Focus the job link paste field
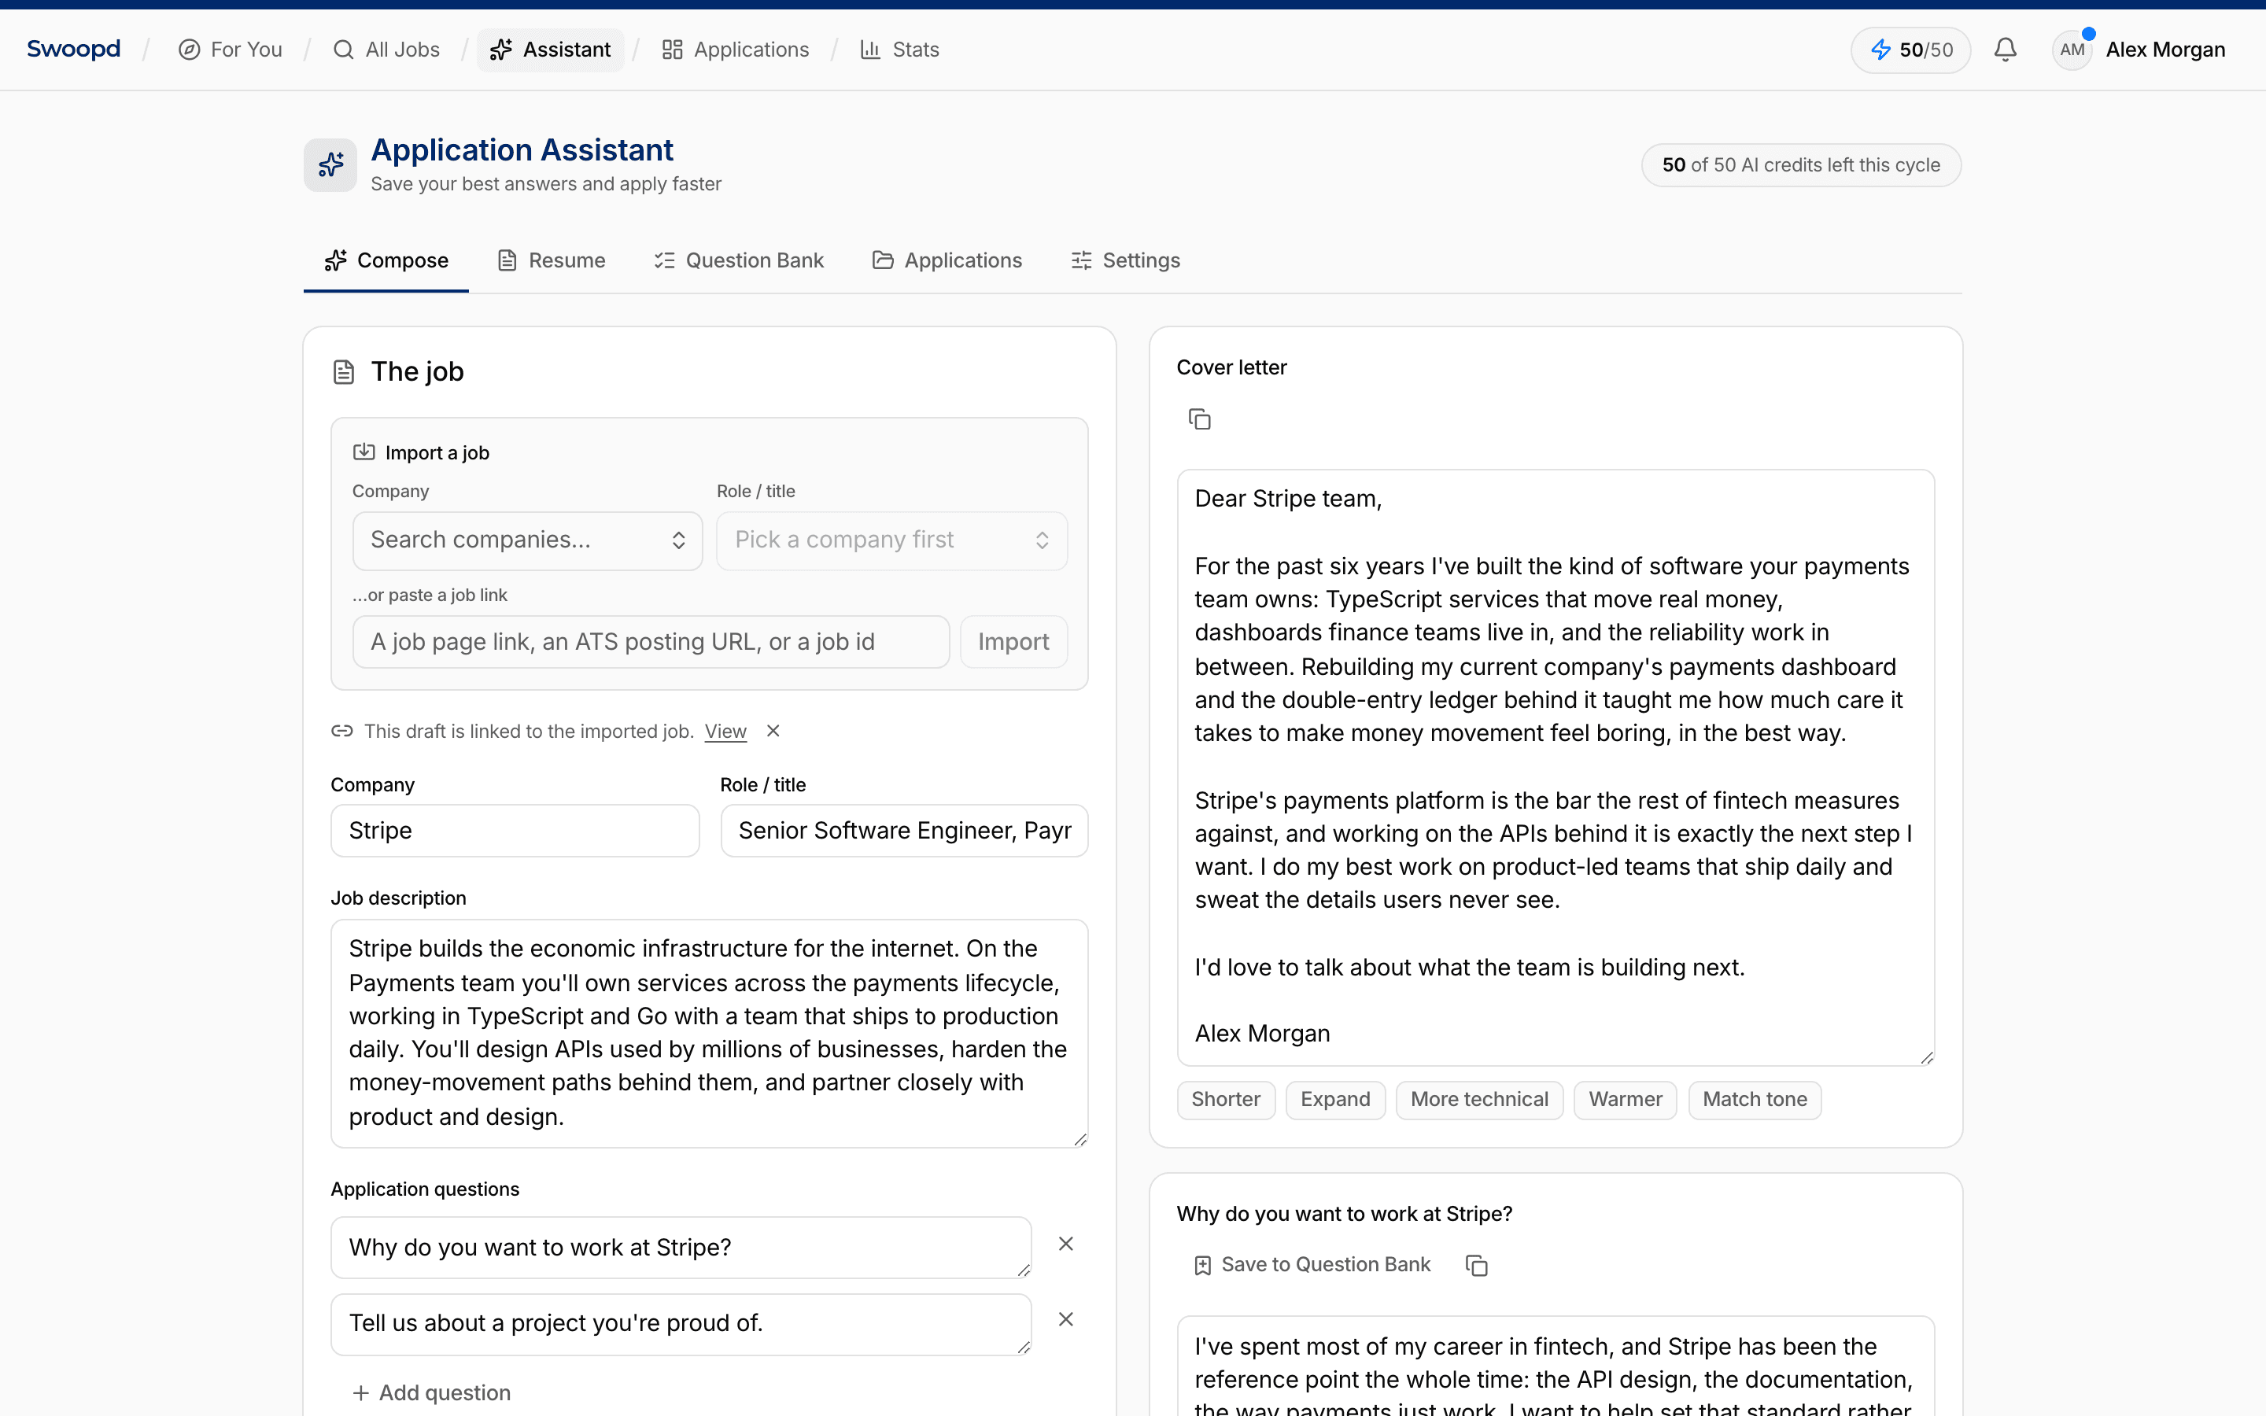This screenshot has height=1416, width=2266. pos(651,641)
